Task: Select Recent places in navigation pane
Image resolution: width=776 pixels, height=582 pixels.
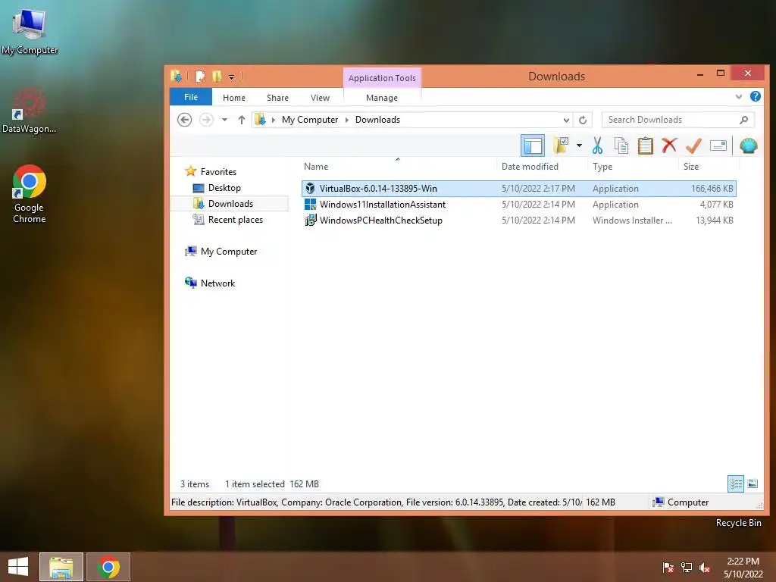Action: [235, 219]
